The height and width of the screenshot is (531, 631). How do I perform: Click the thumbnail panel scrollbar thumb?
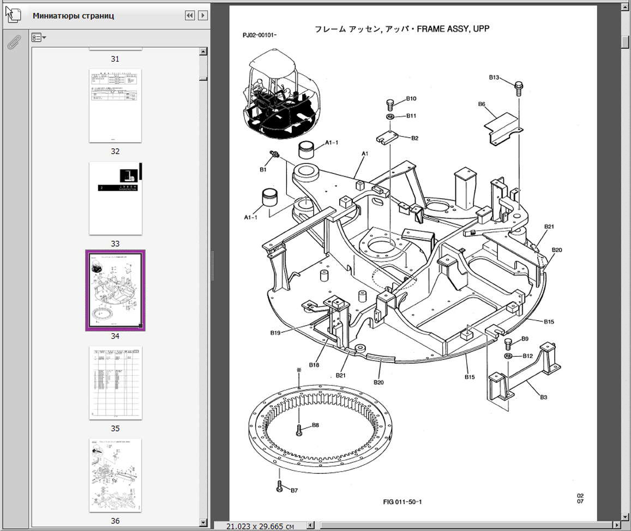pos(203,80)
